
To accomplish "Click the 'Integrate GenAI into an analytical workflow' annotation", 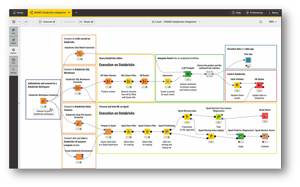I will tap(178, 58).
